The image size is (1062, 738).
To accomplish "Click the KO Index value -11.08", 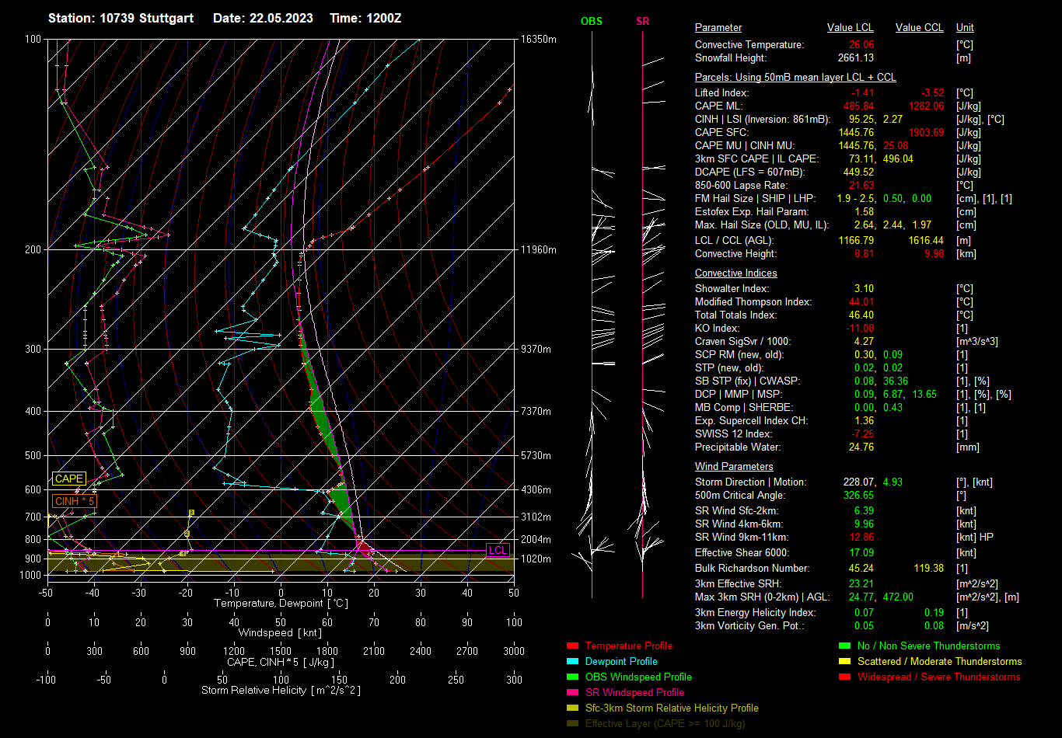I will tap(861, 329).
